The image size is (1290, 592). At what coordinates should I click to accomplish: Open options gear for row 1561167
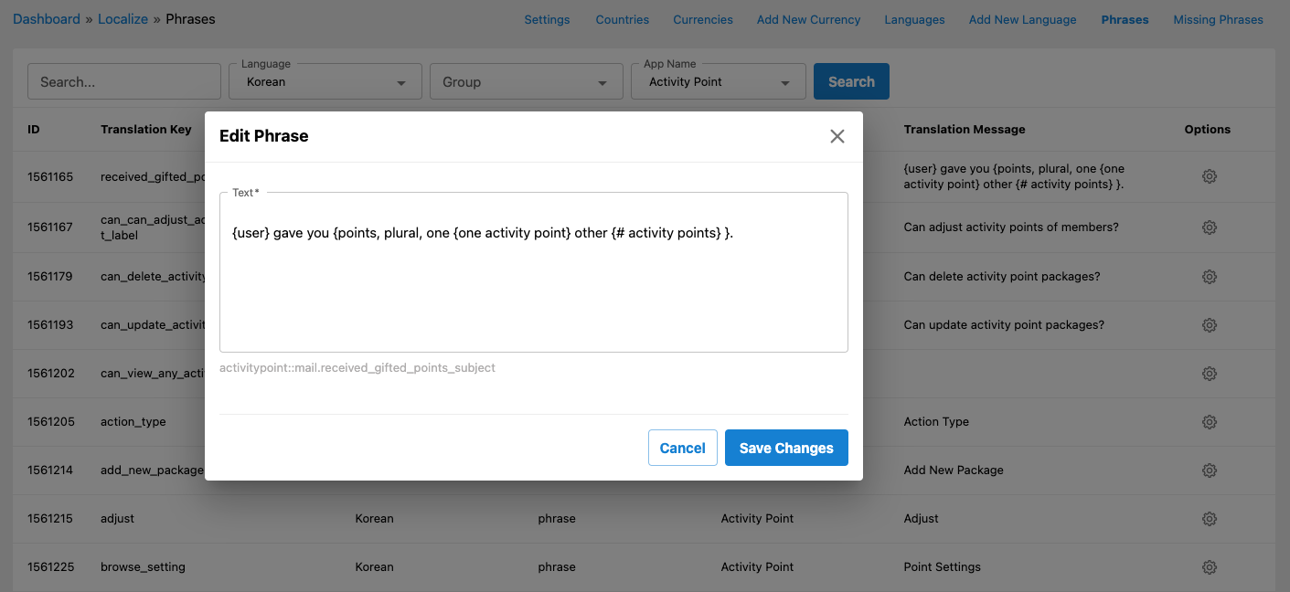click(1209, 227)
